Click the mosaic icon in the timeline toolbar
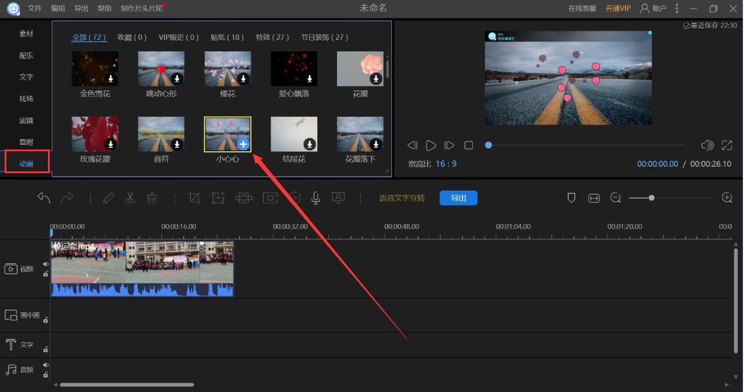Screen dimensions: 744x392 244,198
